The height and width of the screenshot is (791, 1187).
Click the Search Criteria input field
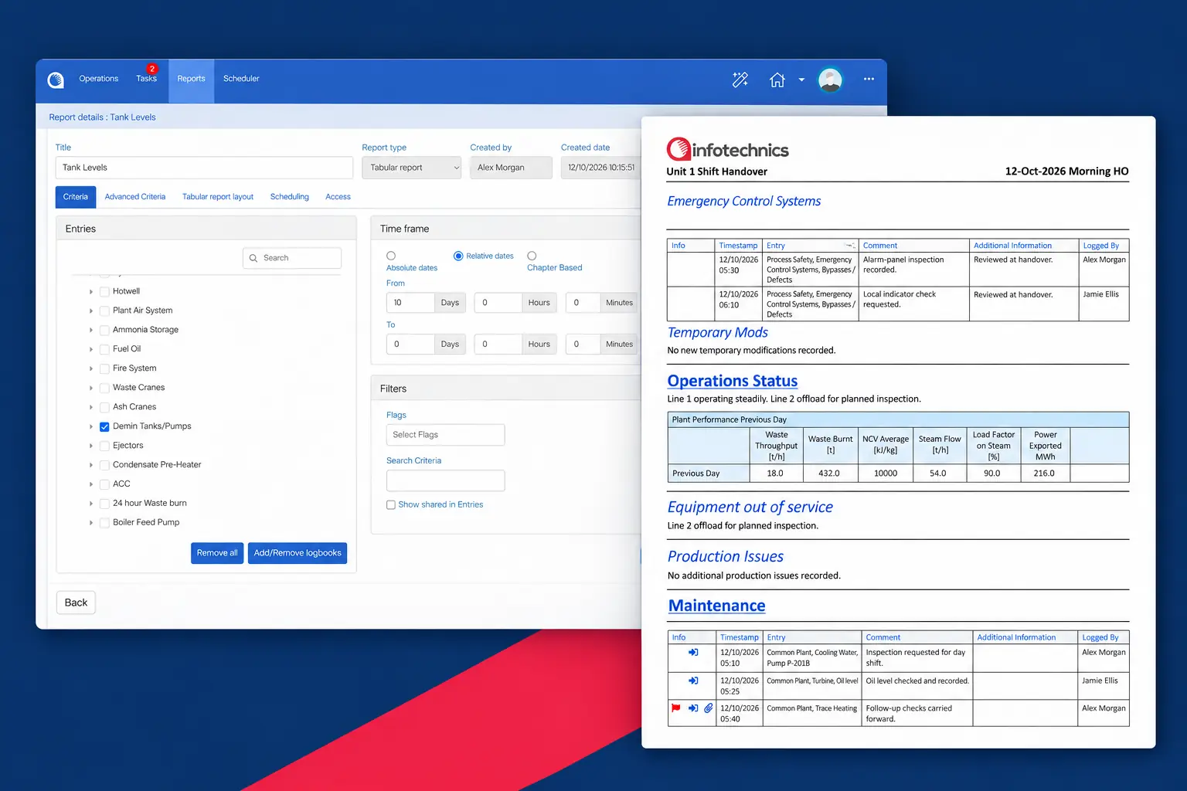[x=445, y=480]
